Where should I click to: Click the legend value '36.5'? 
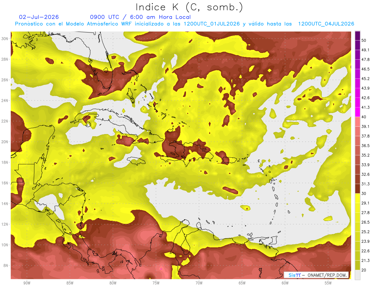(365, 146)
